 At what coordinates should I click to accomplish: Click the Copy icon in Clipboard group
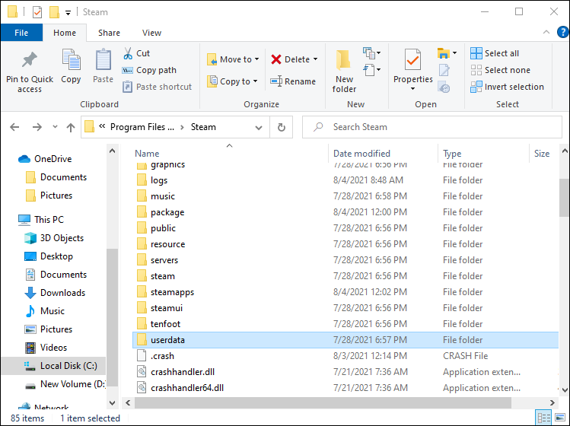tap(71, 59)
